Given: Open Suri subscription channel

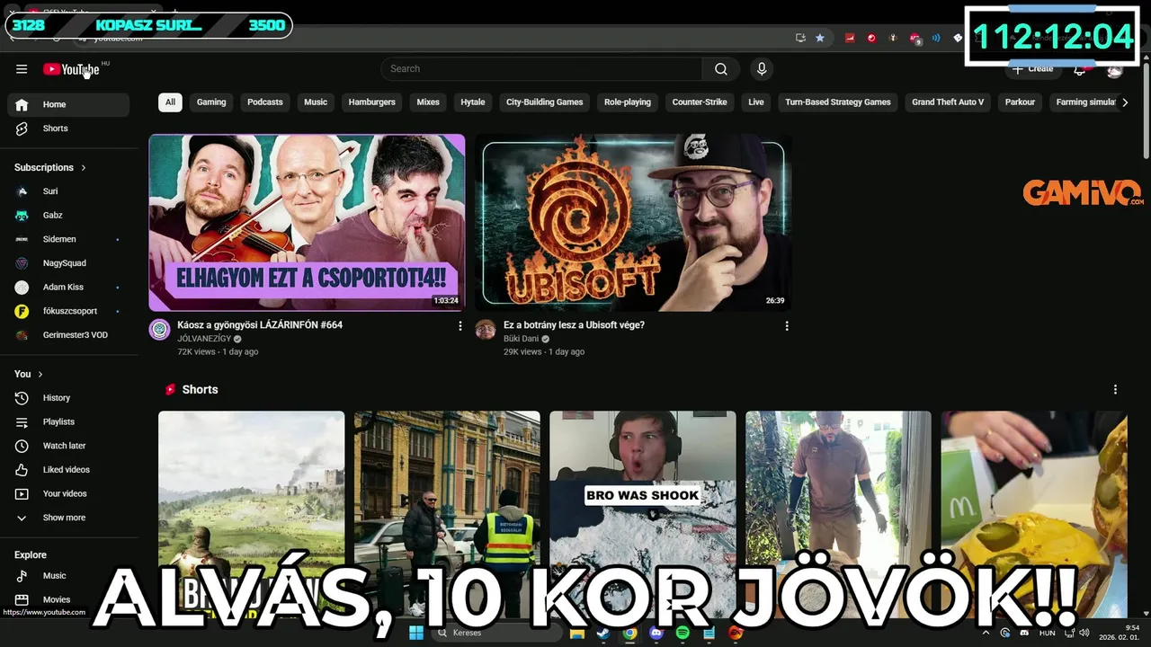Looking at the screenshot, I should click(68, 191).
